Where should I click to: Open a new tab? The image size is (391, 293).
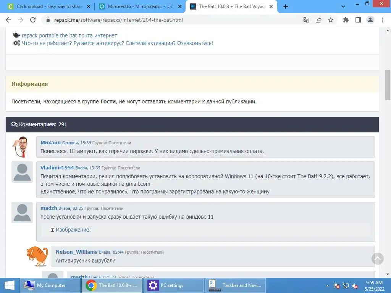pyautogui.click(x=286, y=7)
